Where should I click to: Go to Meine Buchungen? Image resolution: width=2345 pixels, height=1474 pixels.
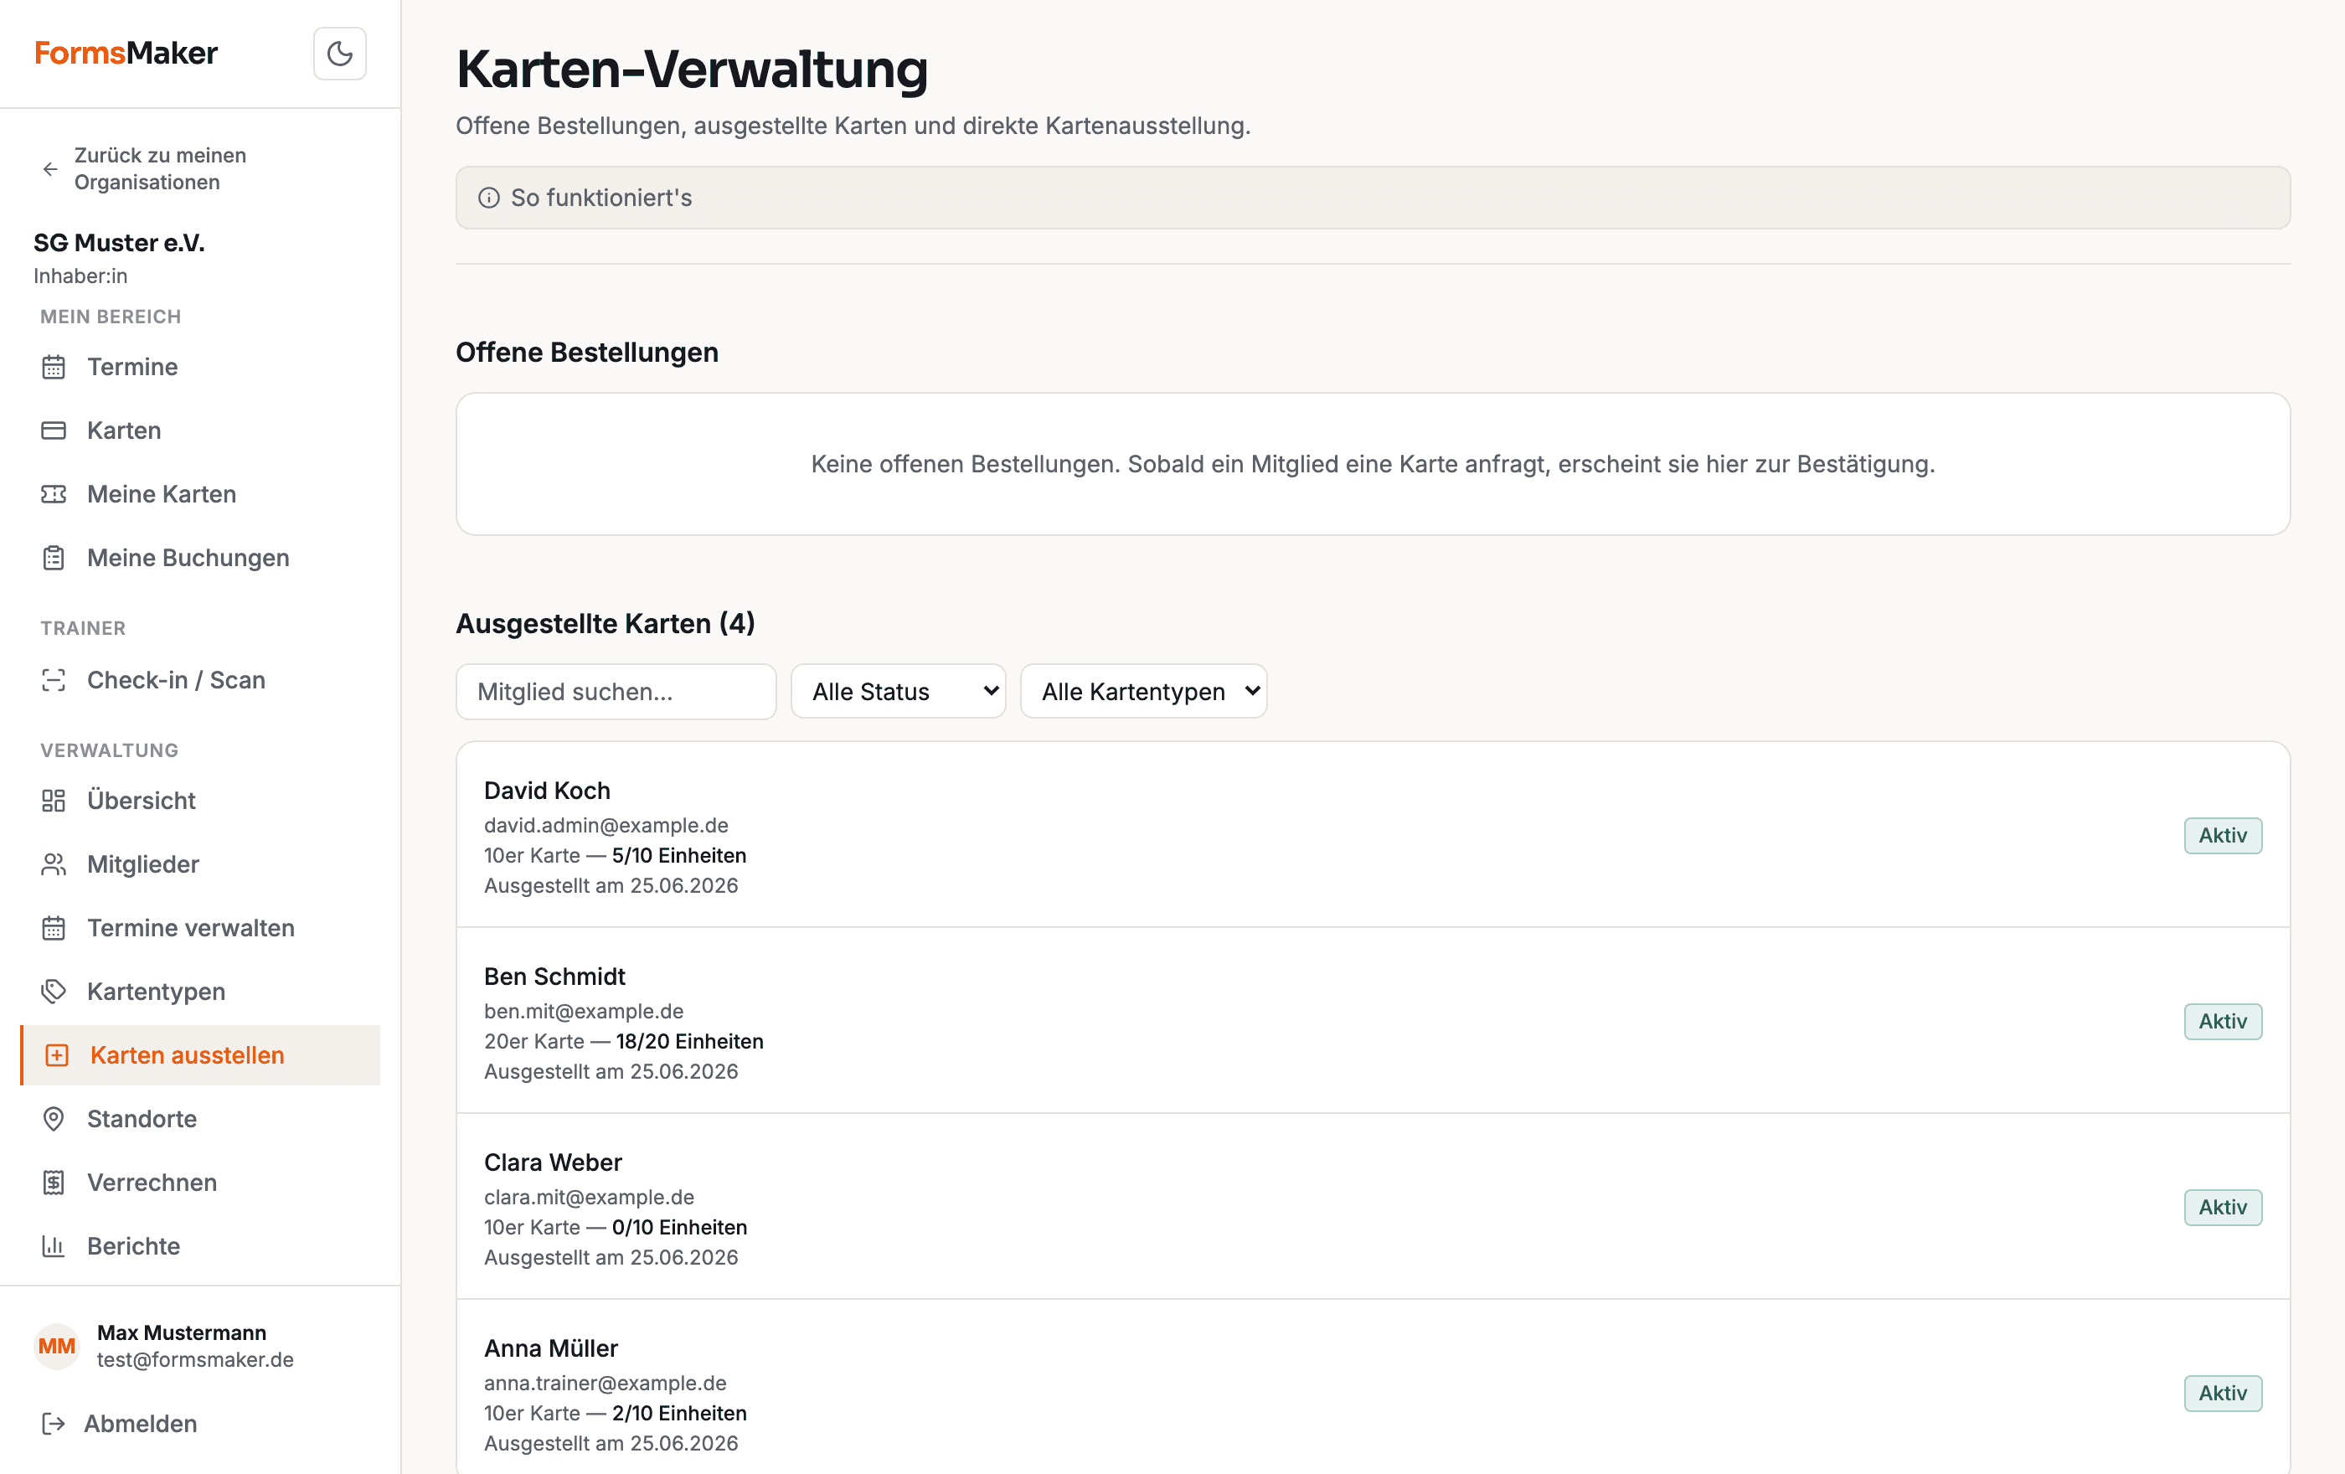coord(199,558)
